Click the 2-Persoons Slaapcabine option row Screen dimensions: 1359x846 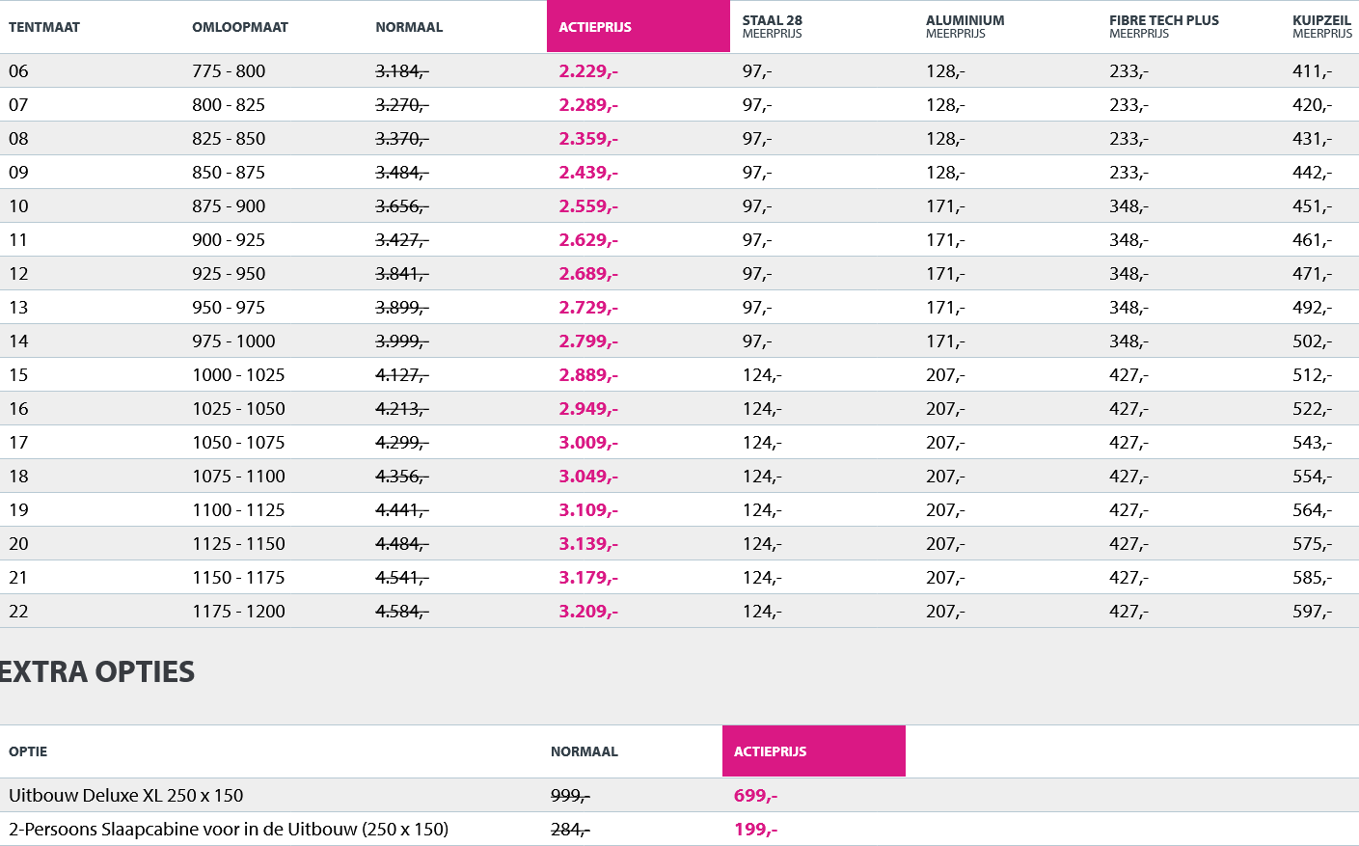click(229, 830)
